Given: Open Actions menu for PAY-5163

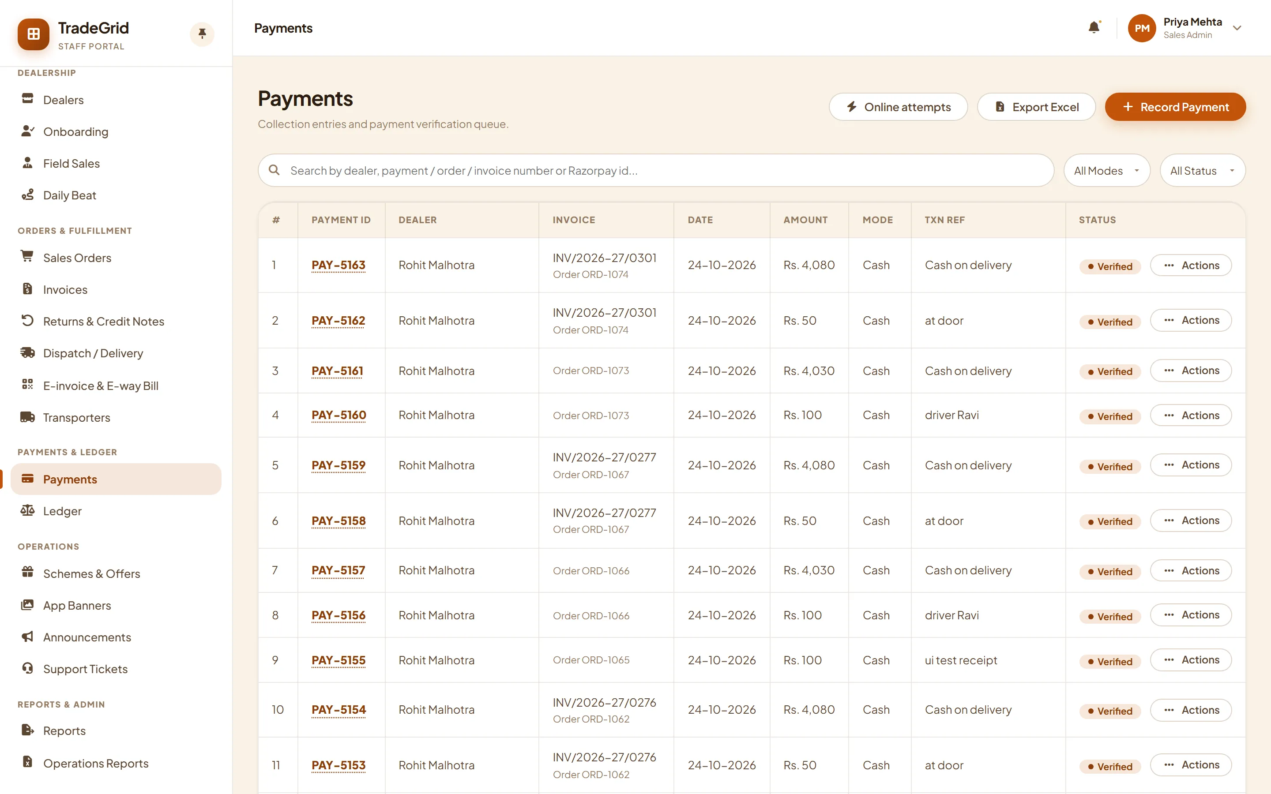Looking at the screenshot, I should [x=1191, y=266].
